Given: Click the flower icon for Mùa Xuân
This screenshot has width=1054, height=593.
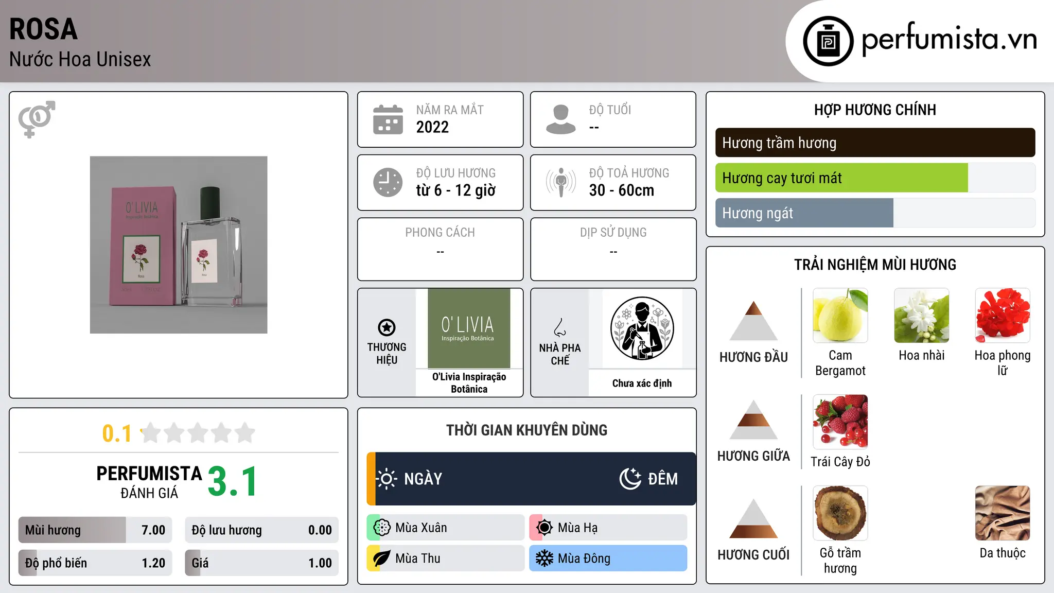Looking at the screenshot, I should click(x=382, y=528).
